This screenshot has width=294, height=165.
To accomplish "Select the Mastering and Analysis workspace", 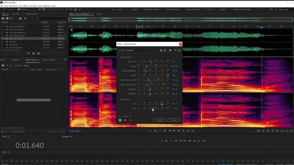I will (242, 9).
